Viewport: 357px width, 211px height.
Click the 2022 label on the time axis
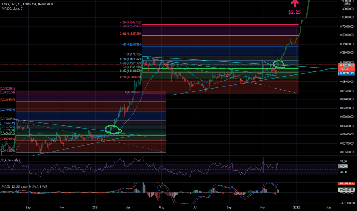coord(296,207)
